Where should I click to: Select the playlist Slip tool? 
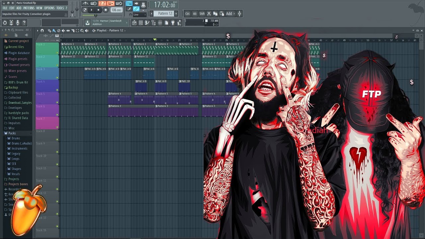pyautogui.click(x=68, y=31)
